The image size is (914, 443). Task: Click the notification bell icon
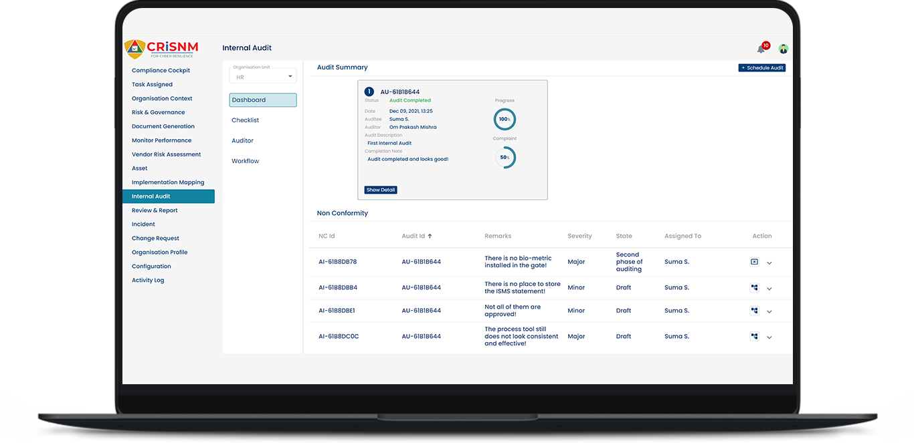761,49
